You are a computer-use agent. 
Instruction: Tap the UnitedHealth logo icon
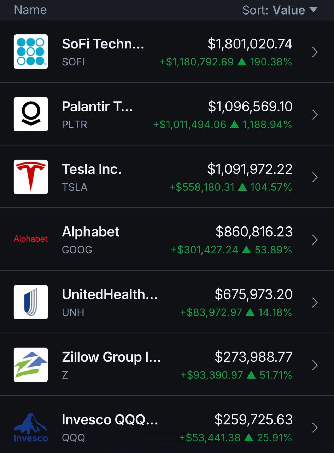click(x=31, y=302)
